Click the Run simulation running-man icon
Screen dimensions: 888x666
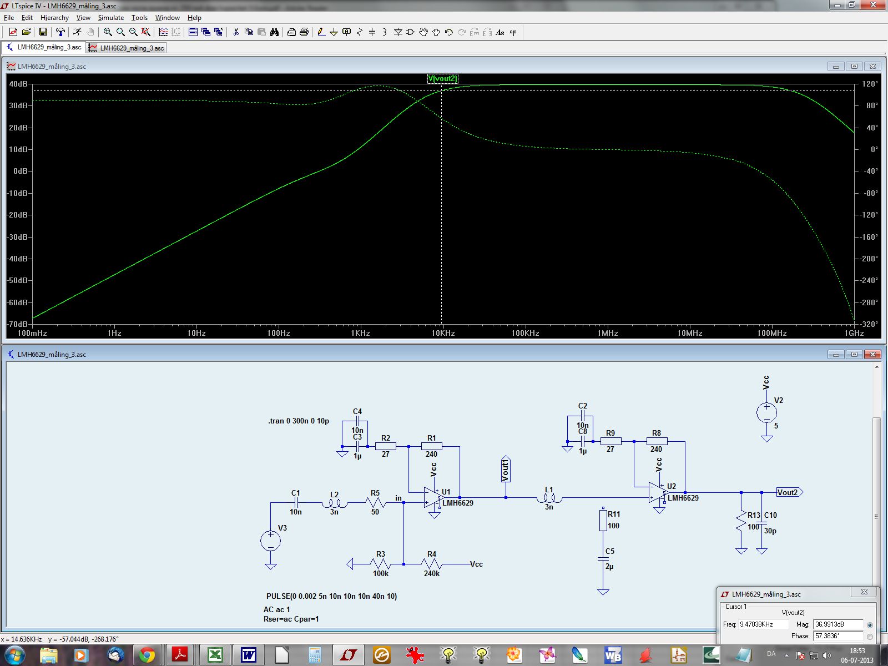[x=78, y=32]
